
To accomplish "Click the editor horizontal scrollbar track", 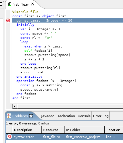I will pos(70,107).
